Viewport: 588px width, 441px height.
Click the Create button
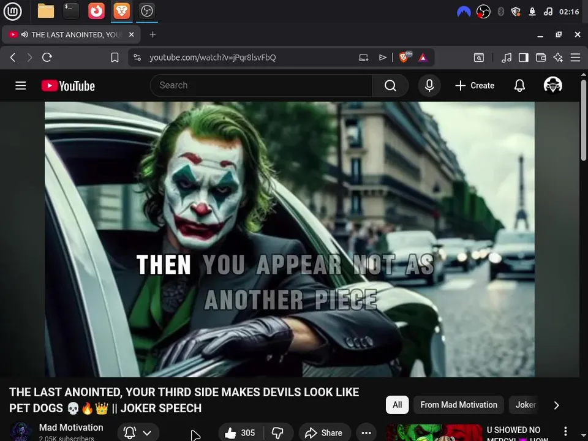pos(475,86)
